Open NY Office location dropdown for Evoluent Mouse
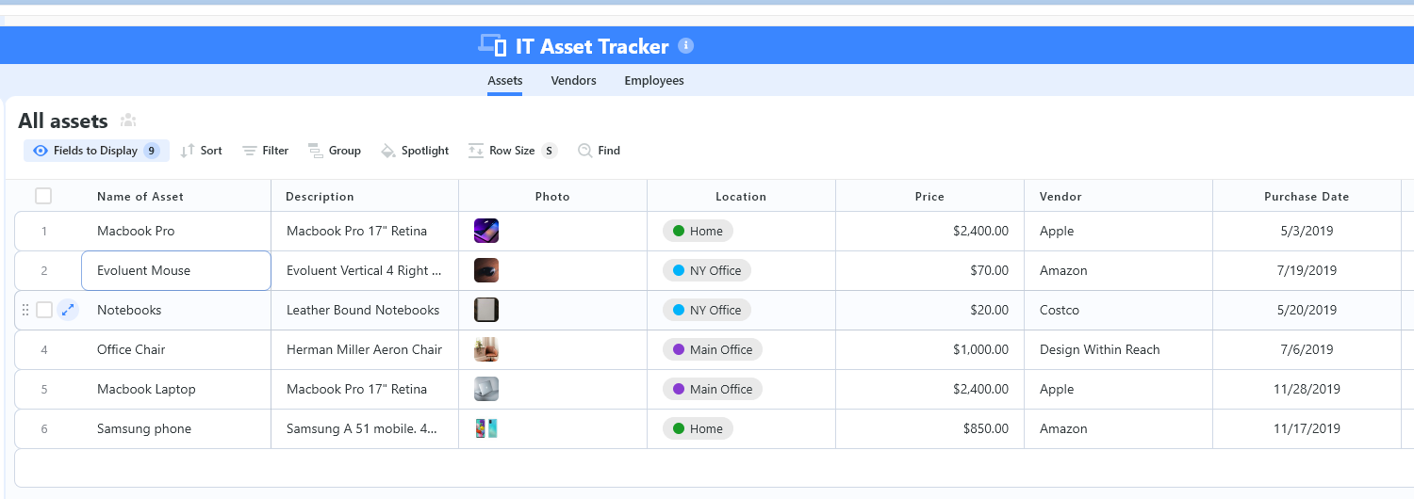Screen dimensions: 1414x499 coord(706,270)
